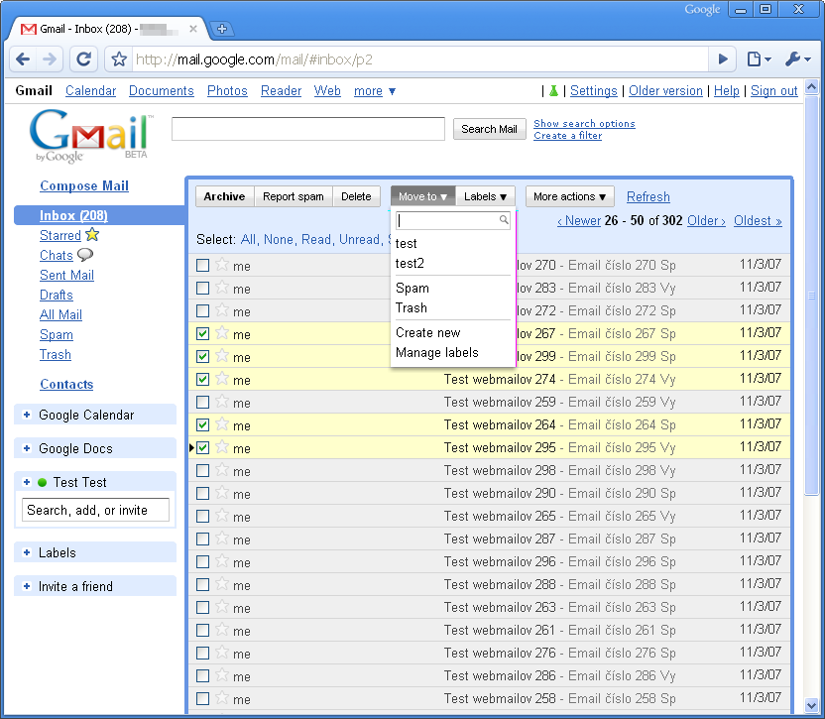Image resolution: width=825 pixels, height=719 pixels.
Task: Reload the page with the refresh icon
Action: (84, 60)
